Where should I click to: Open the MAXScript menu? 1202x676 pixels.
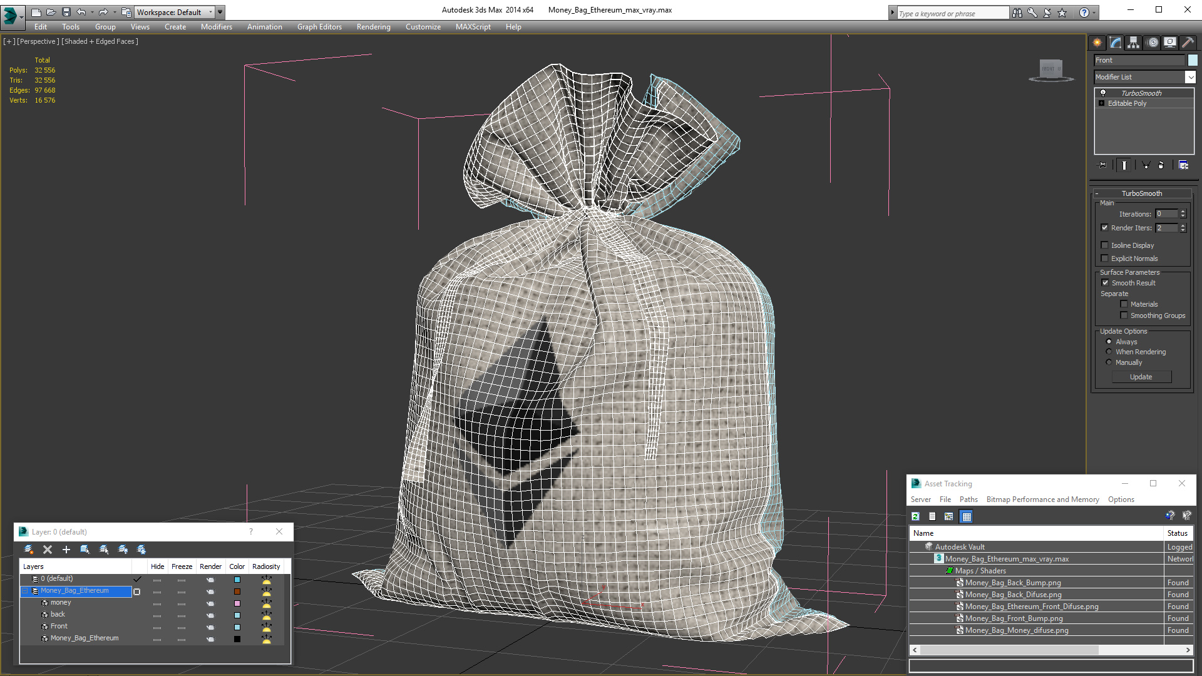(x=473, y=27)
